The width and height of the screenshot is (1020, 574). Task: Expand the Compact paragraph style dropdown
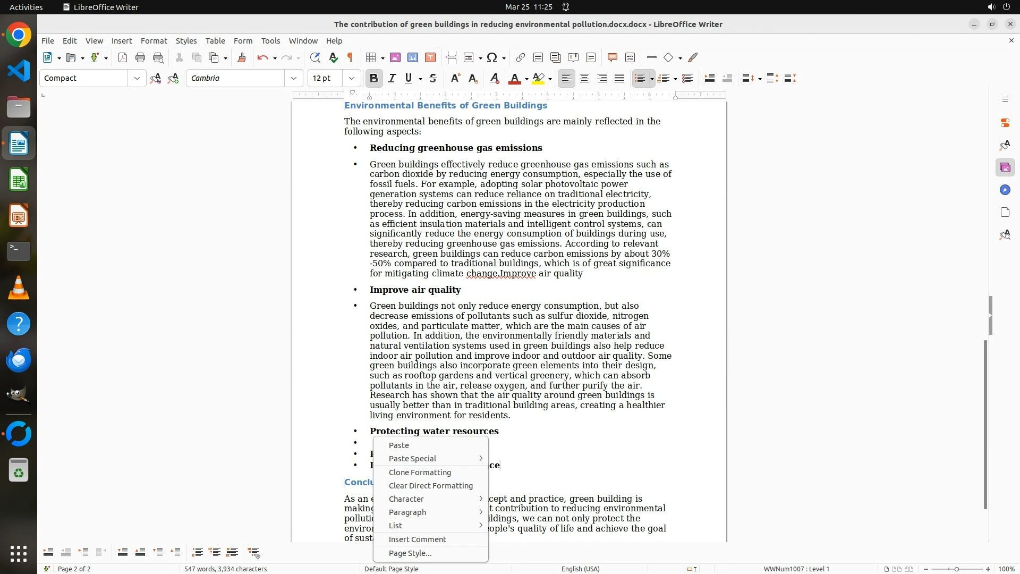pos(137,78)
